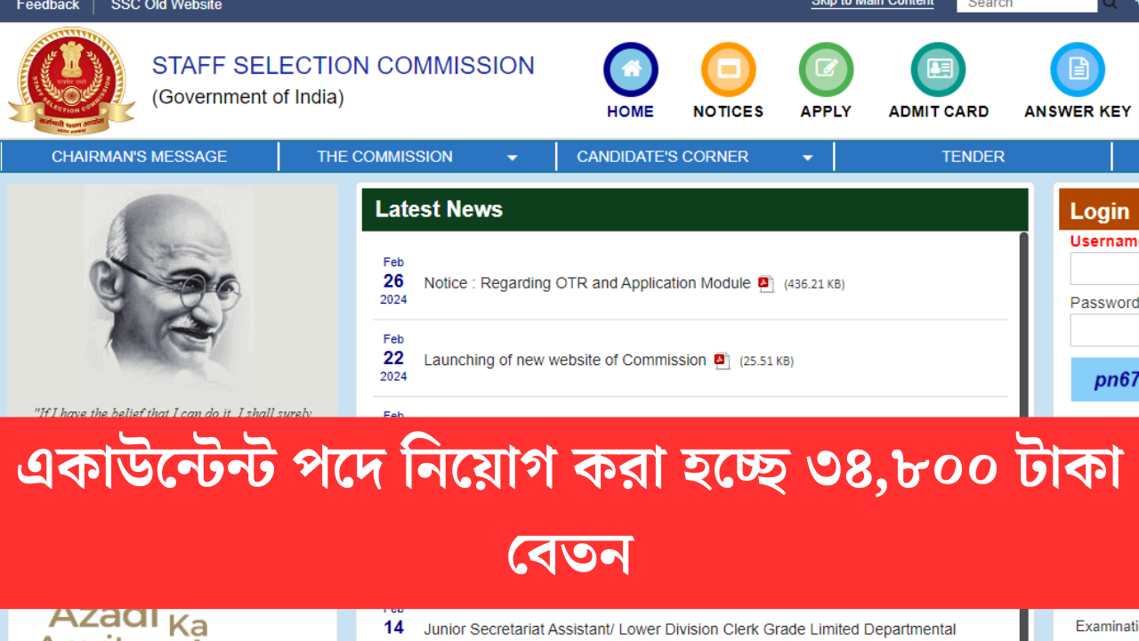Open the Notices icon
Viewport: 1139px width, 641px height.
point(728,69)
